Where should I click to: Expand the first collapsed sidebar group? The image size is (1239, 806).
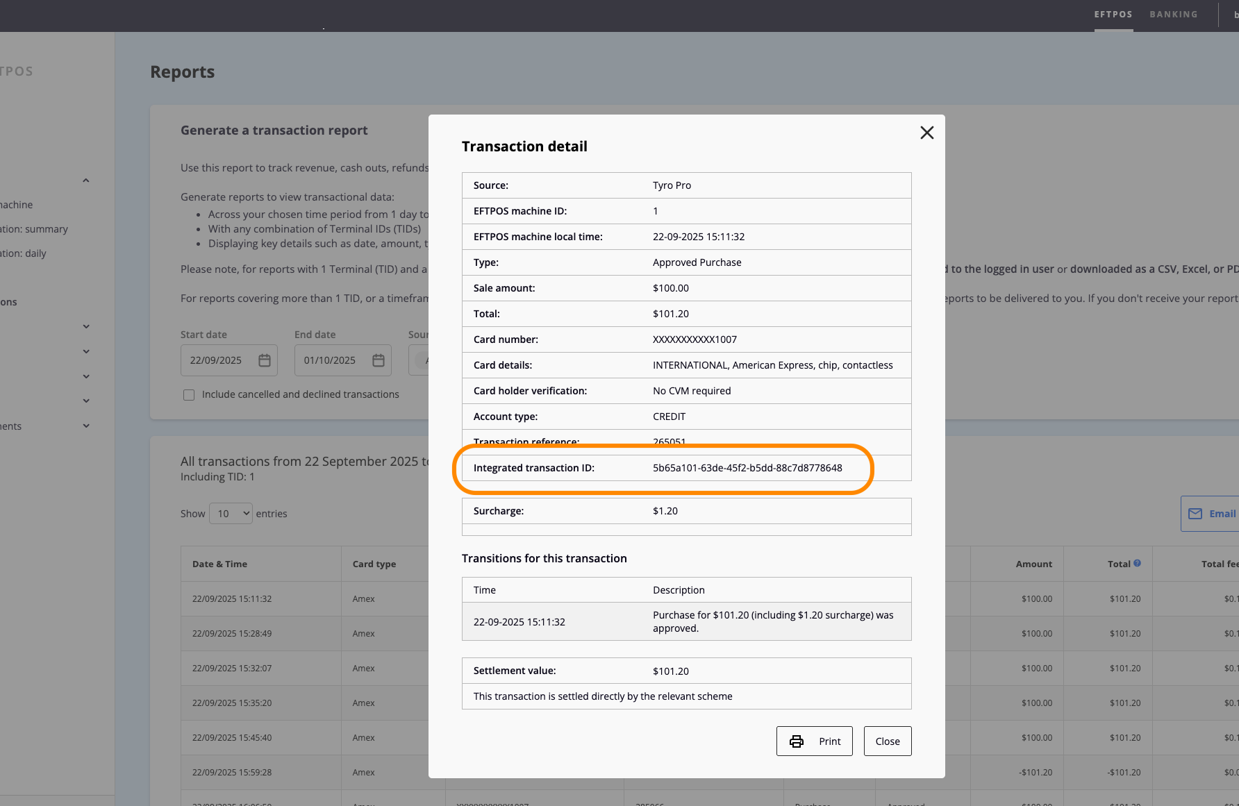click(x=85, y=326)
